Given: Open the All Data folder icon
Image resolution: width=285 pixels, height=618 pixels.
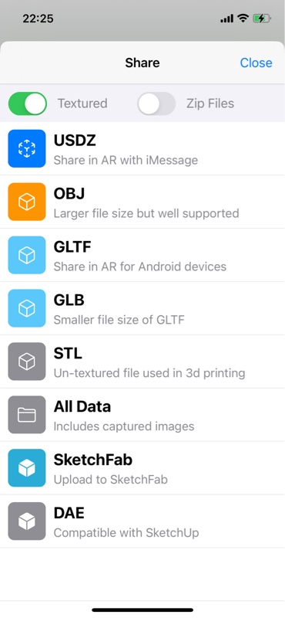Looking at the screenshot, I should point(27,415).
